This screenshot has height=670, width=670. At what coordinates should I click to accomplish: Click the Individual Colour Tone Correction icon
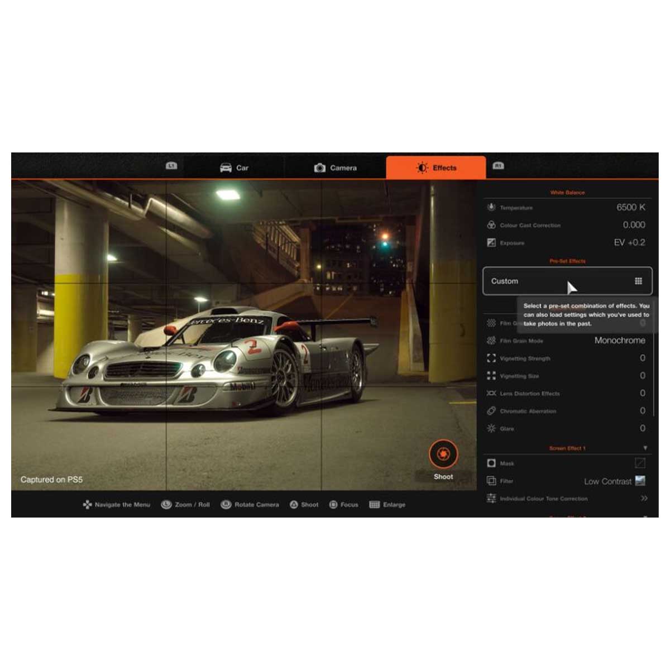[x=492, y=499]
